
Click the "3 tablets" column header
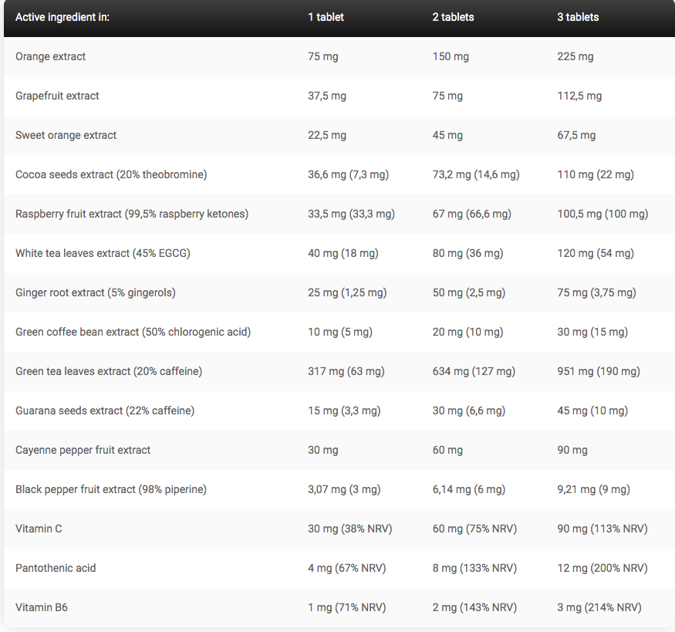[x=578, y=17]
